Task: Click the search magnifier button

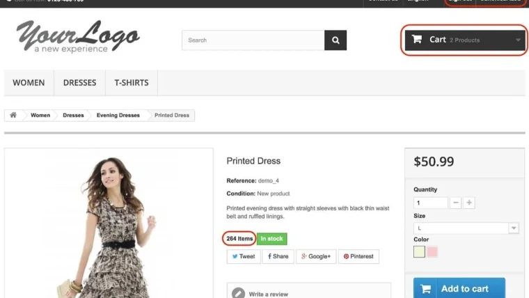Action: pos(335,40)
